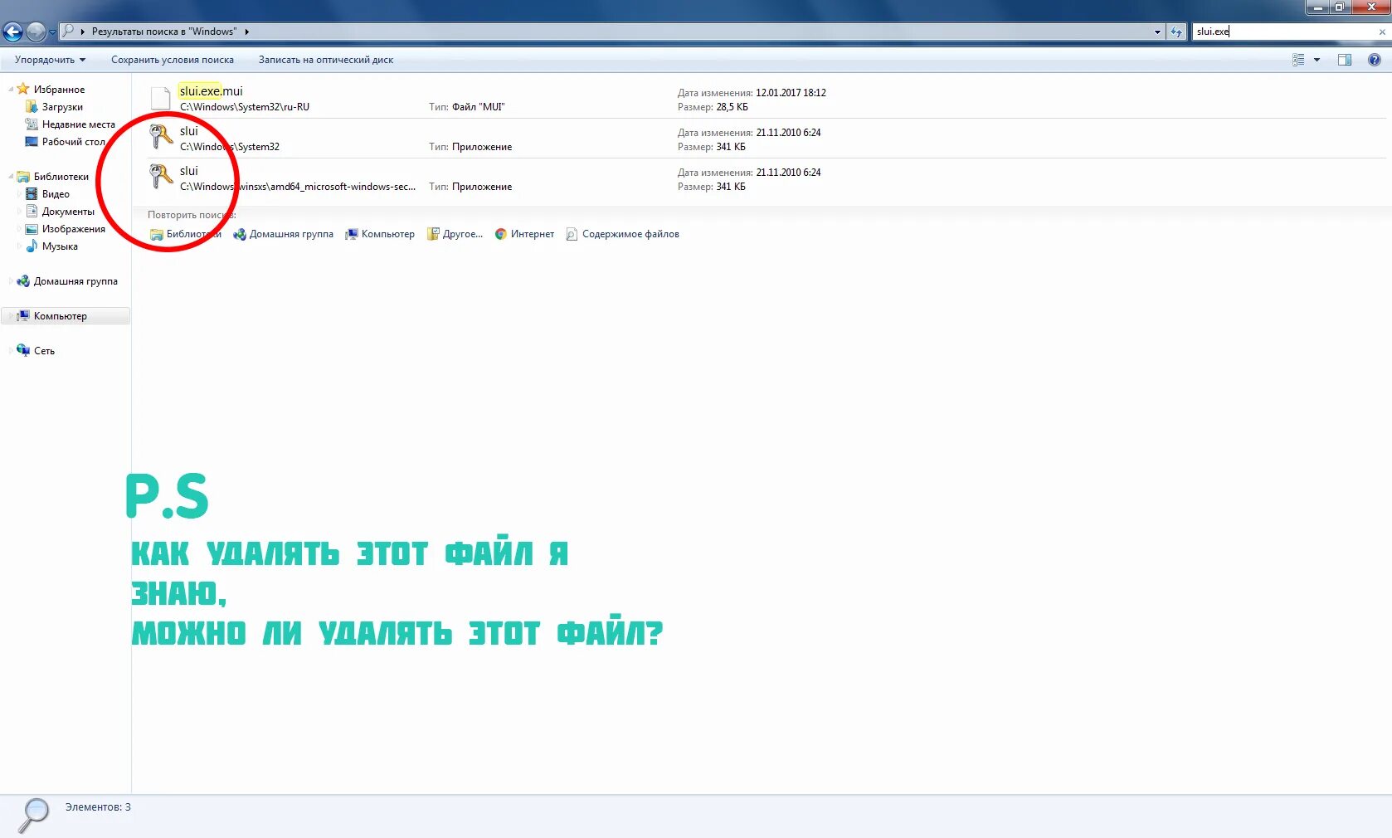The height and width of the screenshot is (838, 1392).
Task: Open Недавние места in Favorites
Action: click(78, 124)
